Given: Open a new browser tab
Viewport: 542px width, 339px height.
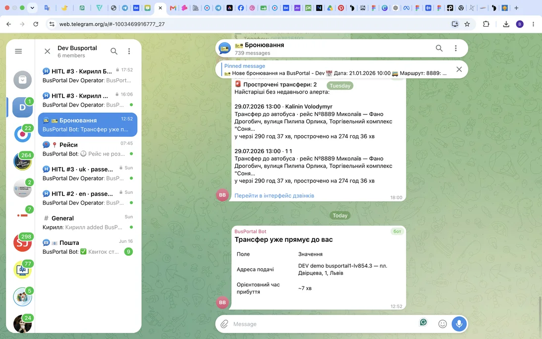Looking at the screenshot, I should tap(516, 7).
